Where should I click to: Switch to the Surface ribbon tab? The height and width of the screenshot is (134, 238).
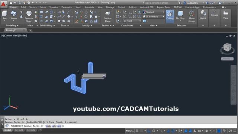(x=33, y=7)
